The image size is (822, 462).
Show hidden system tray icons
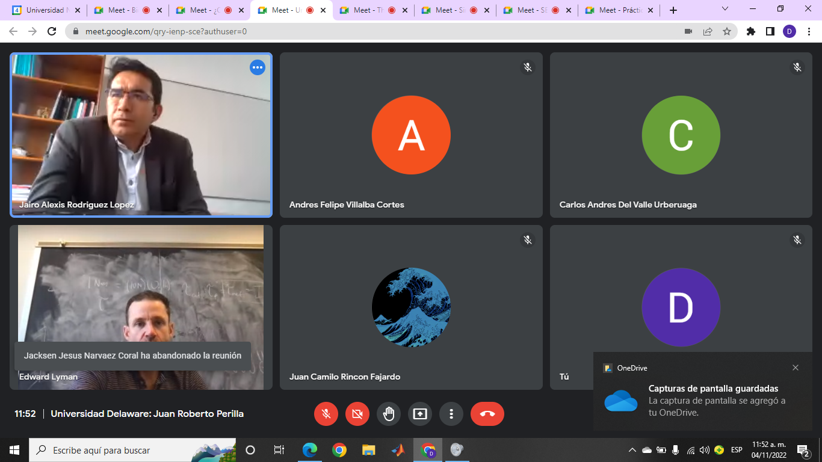click(x=632, y=450)
